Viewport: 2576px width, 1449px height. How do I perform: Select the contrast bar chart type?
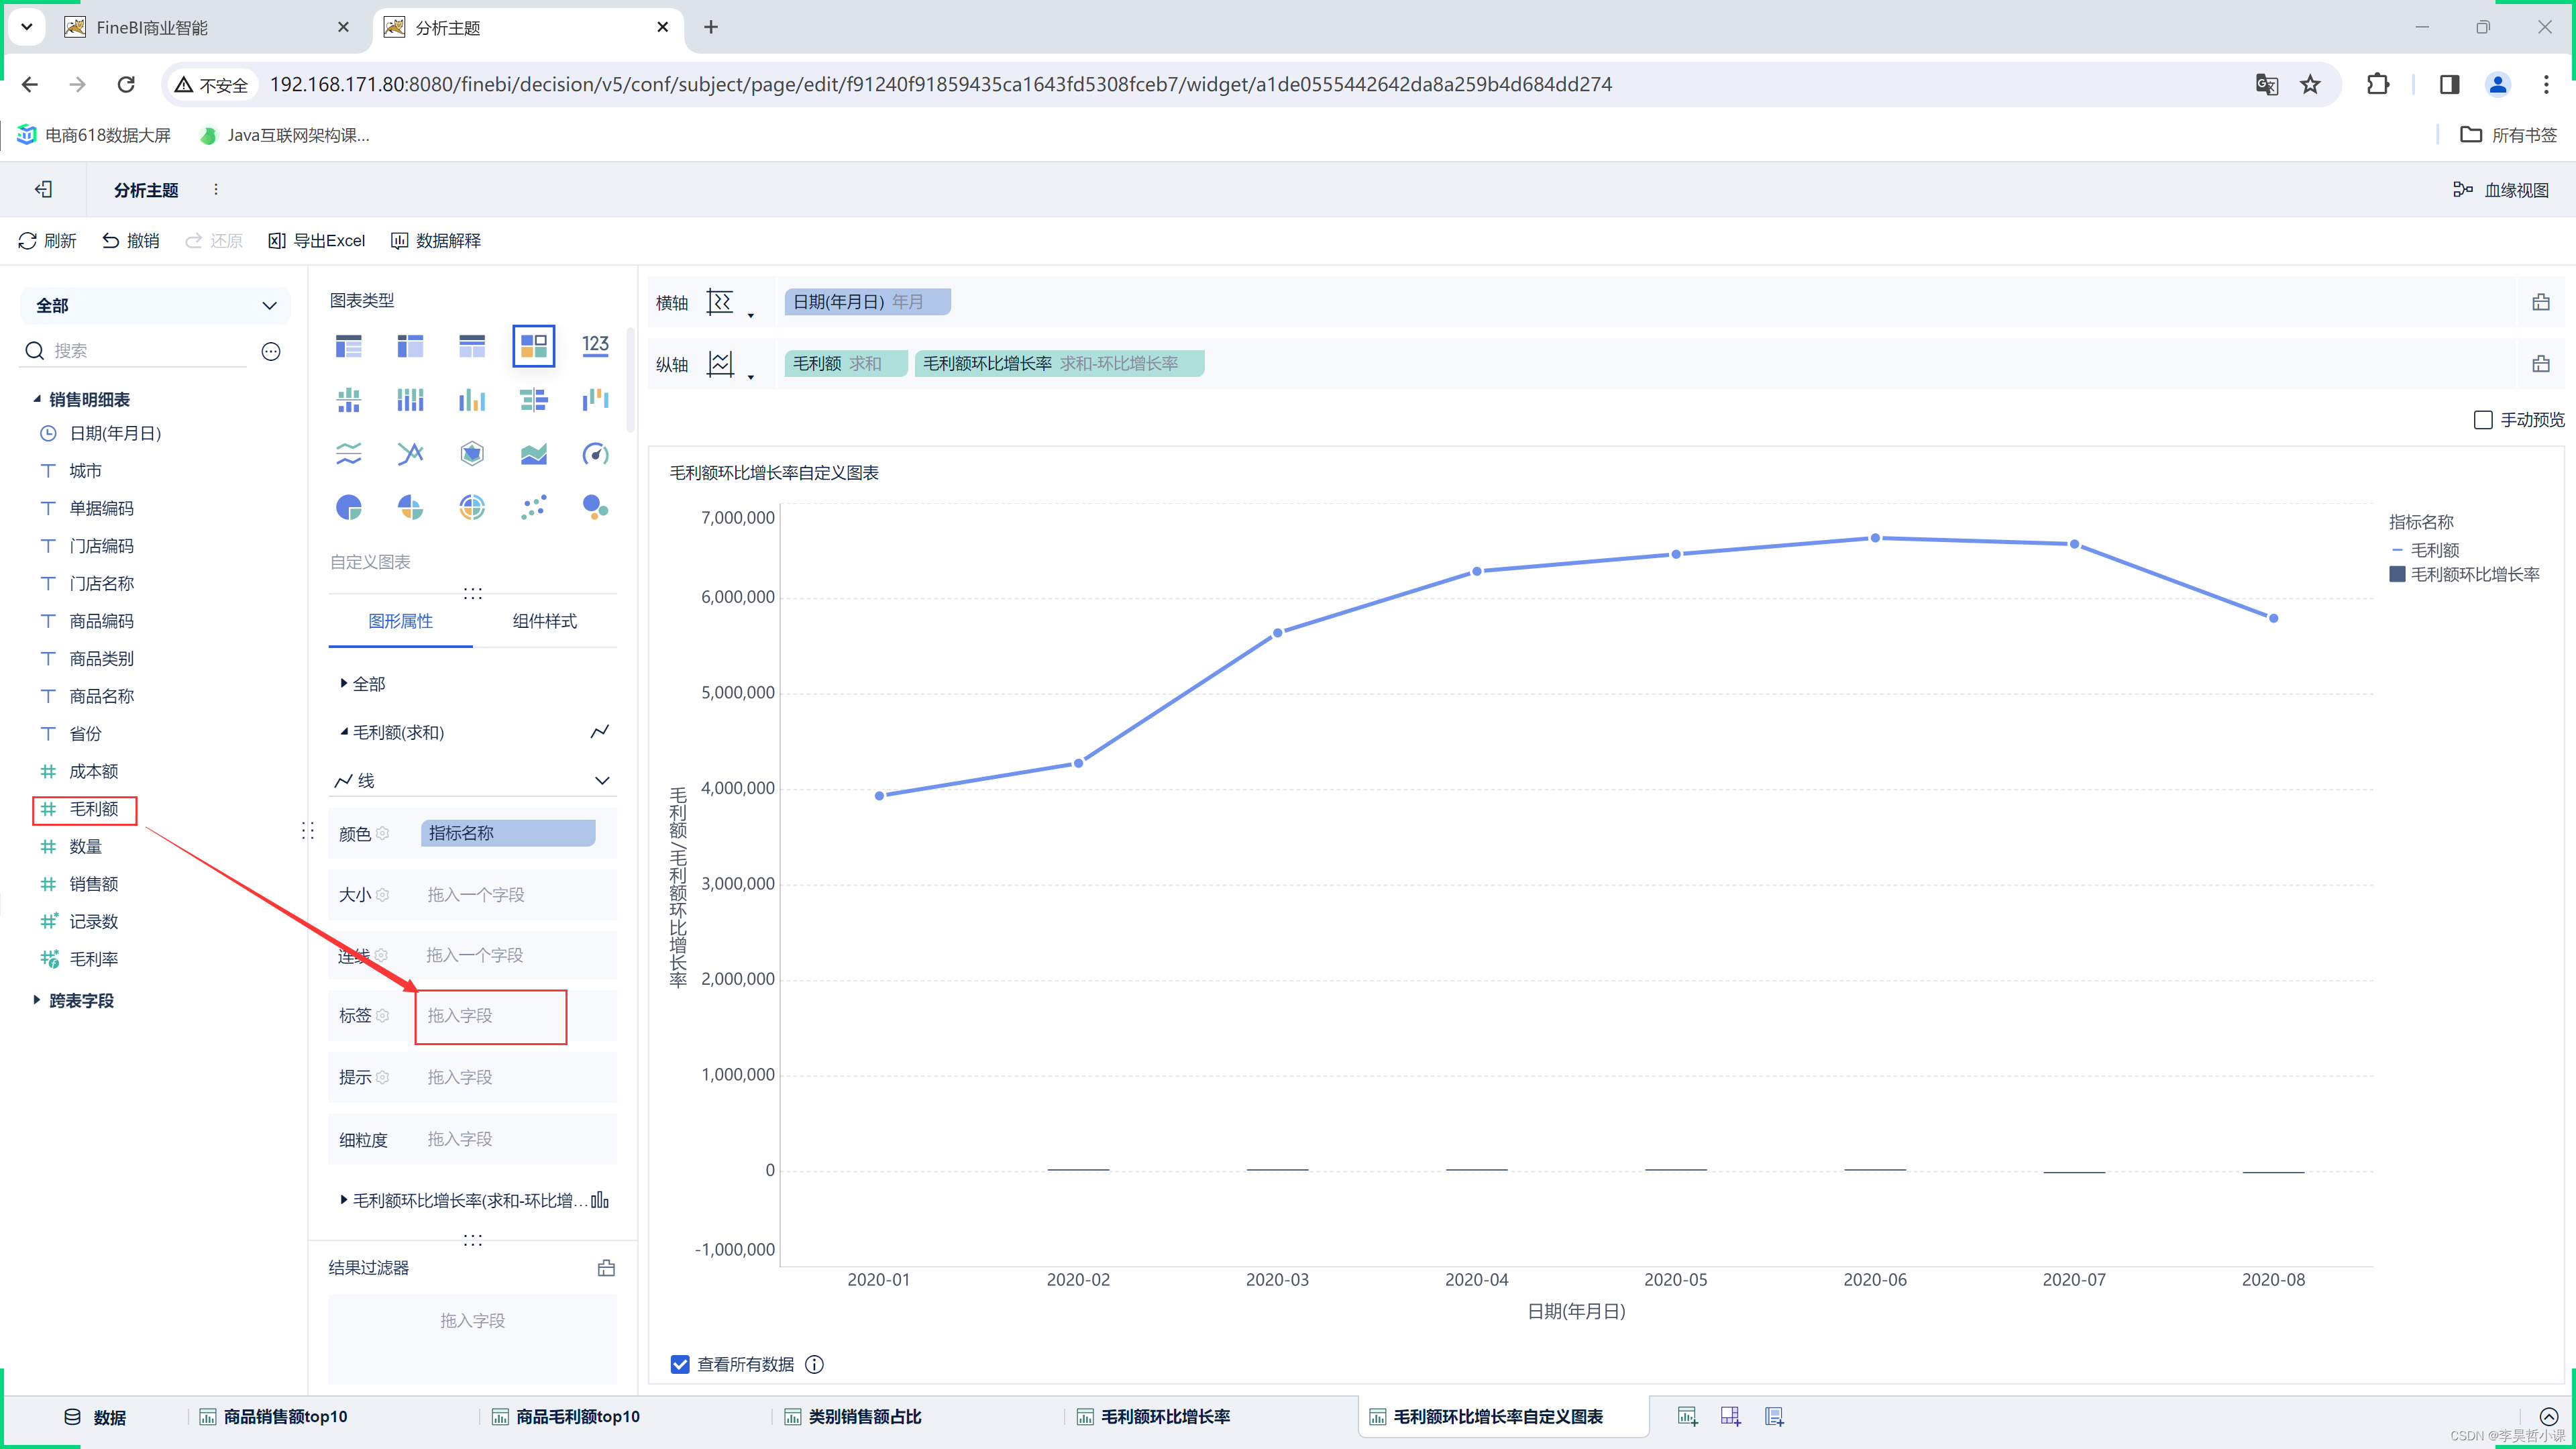click(534, 400)
